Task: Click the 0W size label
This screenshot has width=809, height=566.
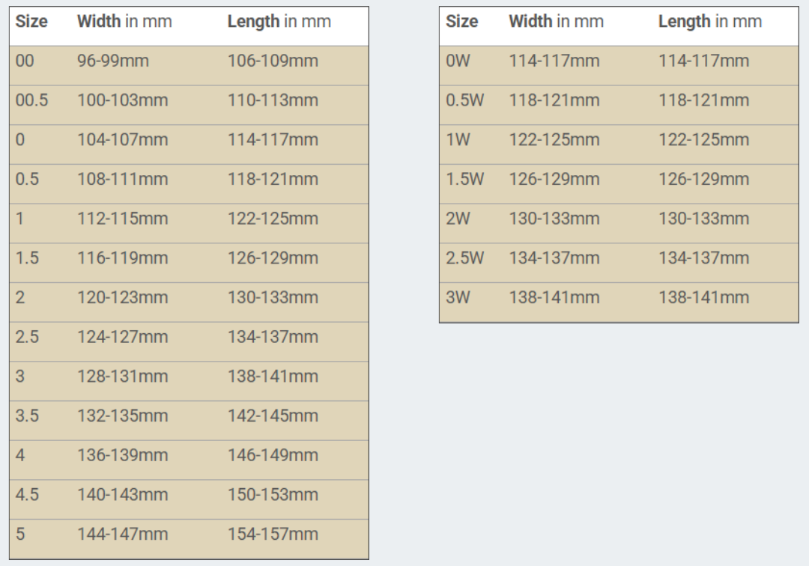Action: pyautogui.click(x=458, y=61)
